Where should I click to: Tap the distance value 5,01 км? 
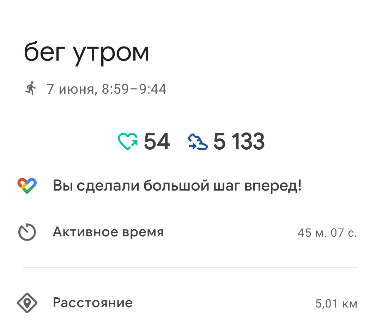336,304
